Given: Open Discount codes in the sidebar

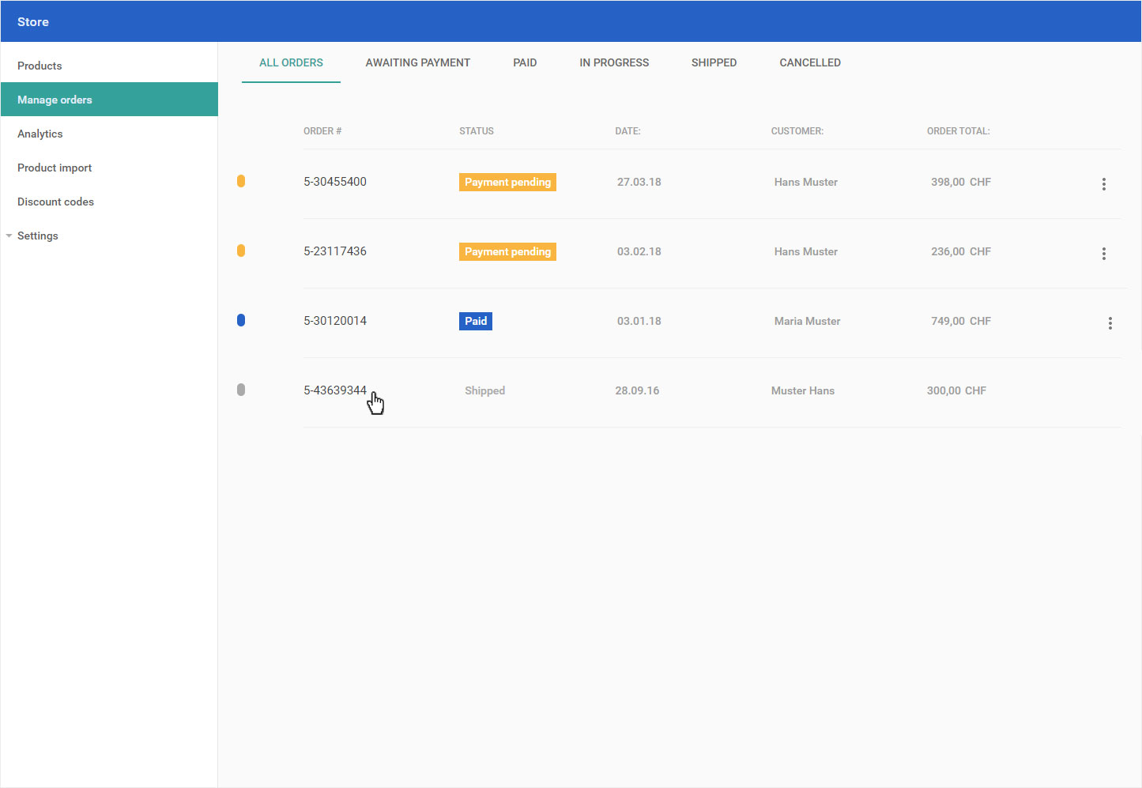Looking at the screenshot, I should [x=109, y=202].
